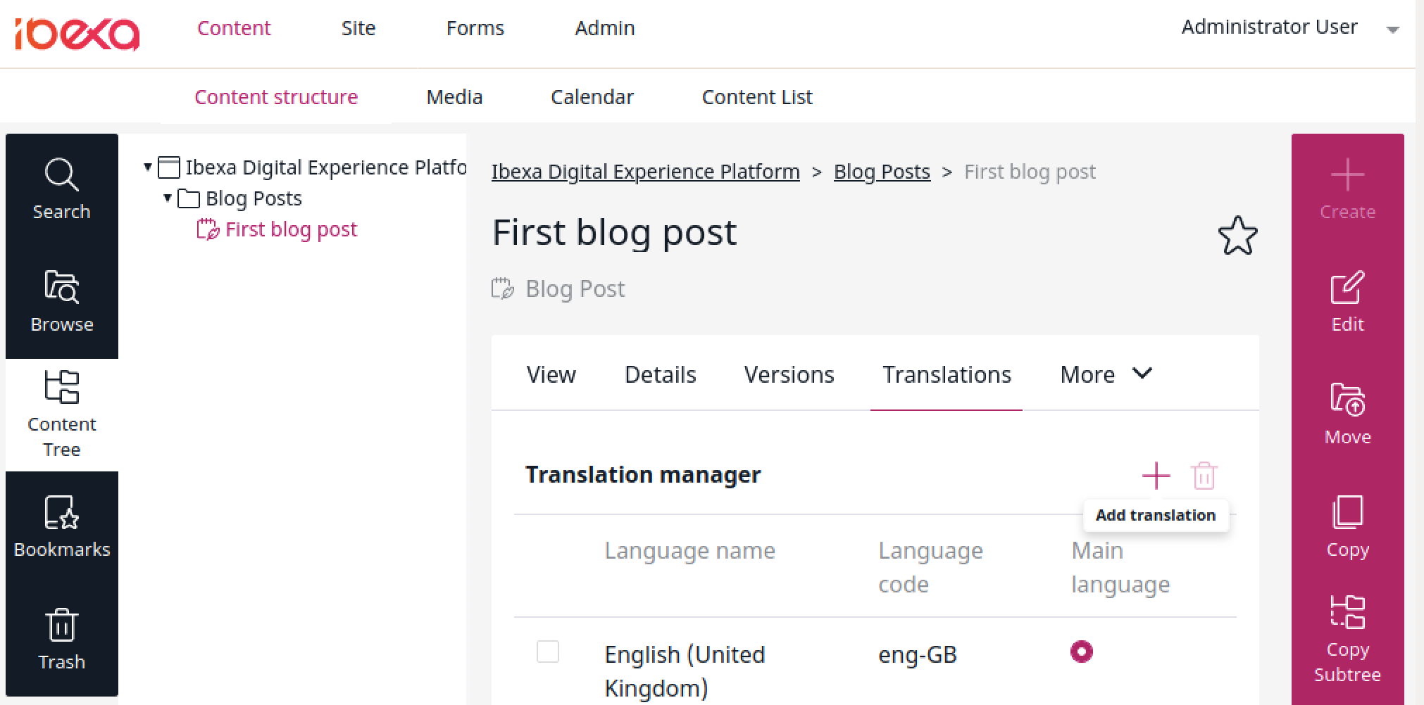Click the Blog Posts folder icon in tree
The width and height of the screenshot is (1424, 705).
point(188,198)
